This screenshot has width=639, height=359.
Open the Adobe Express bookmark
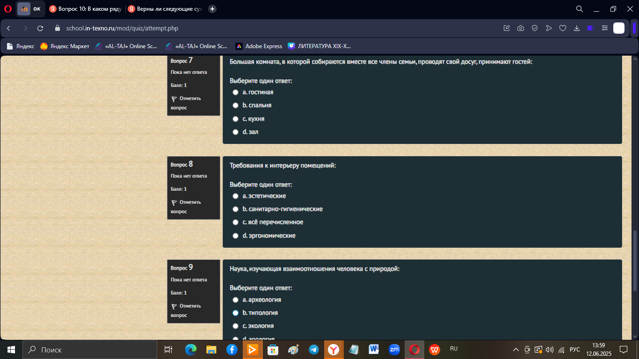pos(259,46)
